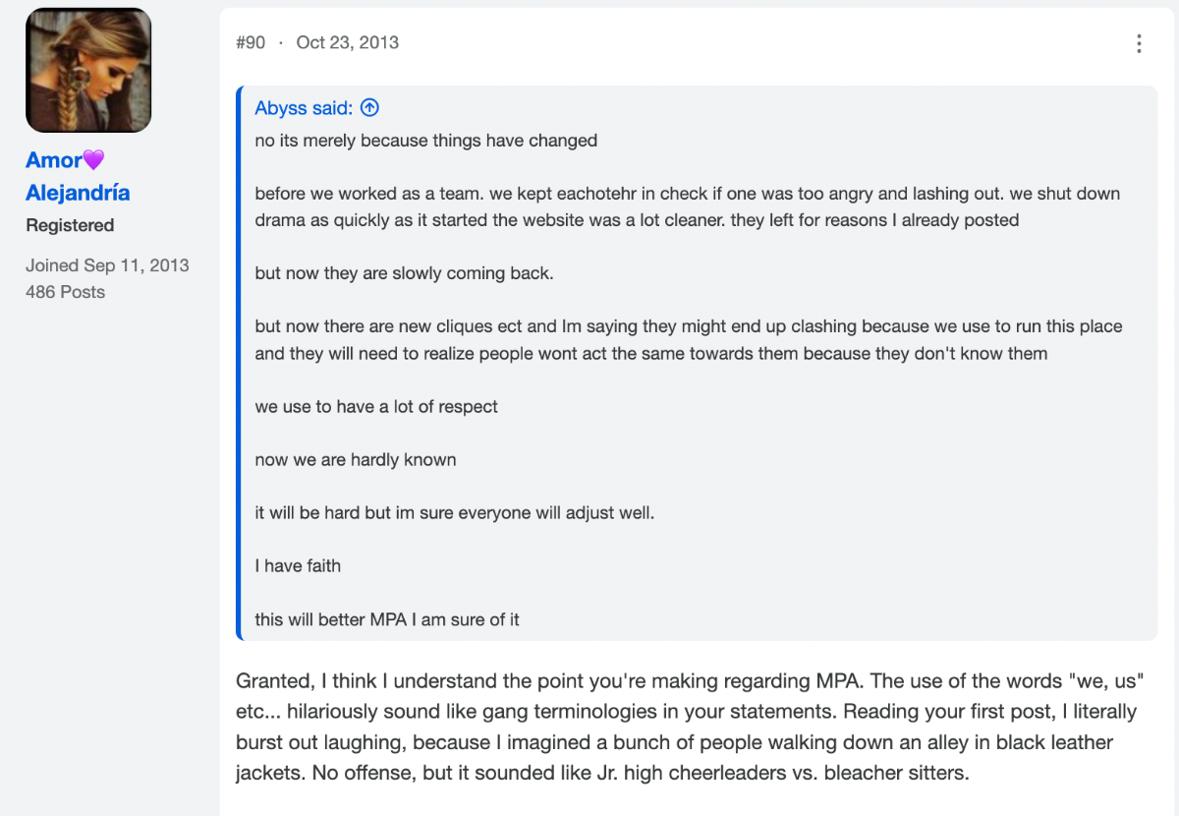Click the blue bar on quote's left edge

click(x=239, y=364)
